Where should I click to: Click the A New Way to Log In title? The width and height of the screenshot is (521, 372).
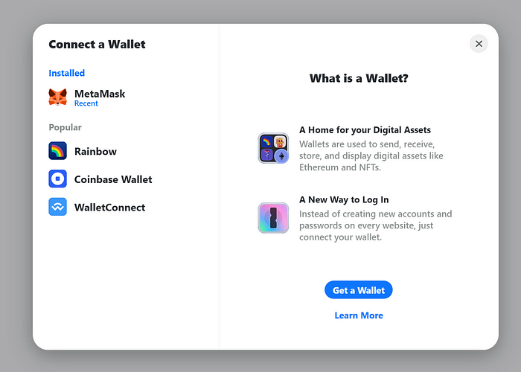click(x=344, y=199)
